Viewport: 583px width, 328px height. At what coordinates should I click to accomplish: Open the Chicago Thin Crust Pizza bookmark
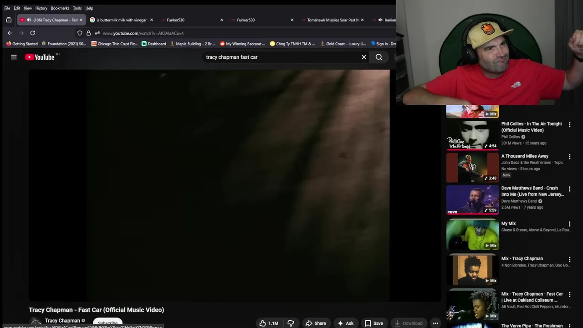pos(114,44)
